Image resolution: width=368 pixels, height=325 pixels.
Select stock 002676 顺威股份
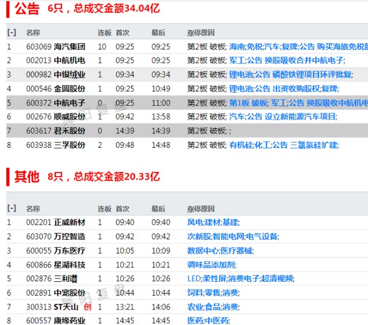[56, 116]
